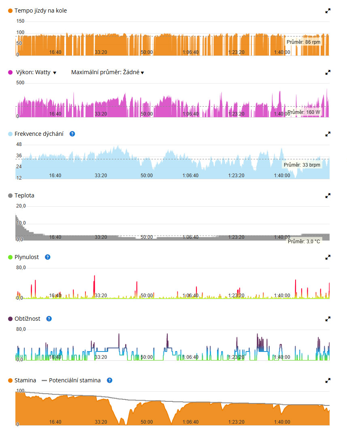Expand the Stamina chart to fullscreen
The height and width of the screenshot is (433, 347).
[x=328, y=381]
